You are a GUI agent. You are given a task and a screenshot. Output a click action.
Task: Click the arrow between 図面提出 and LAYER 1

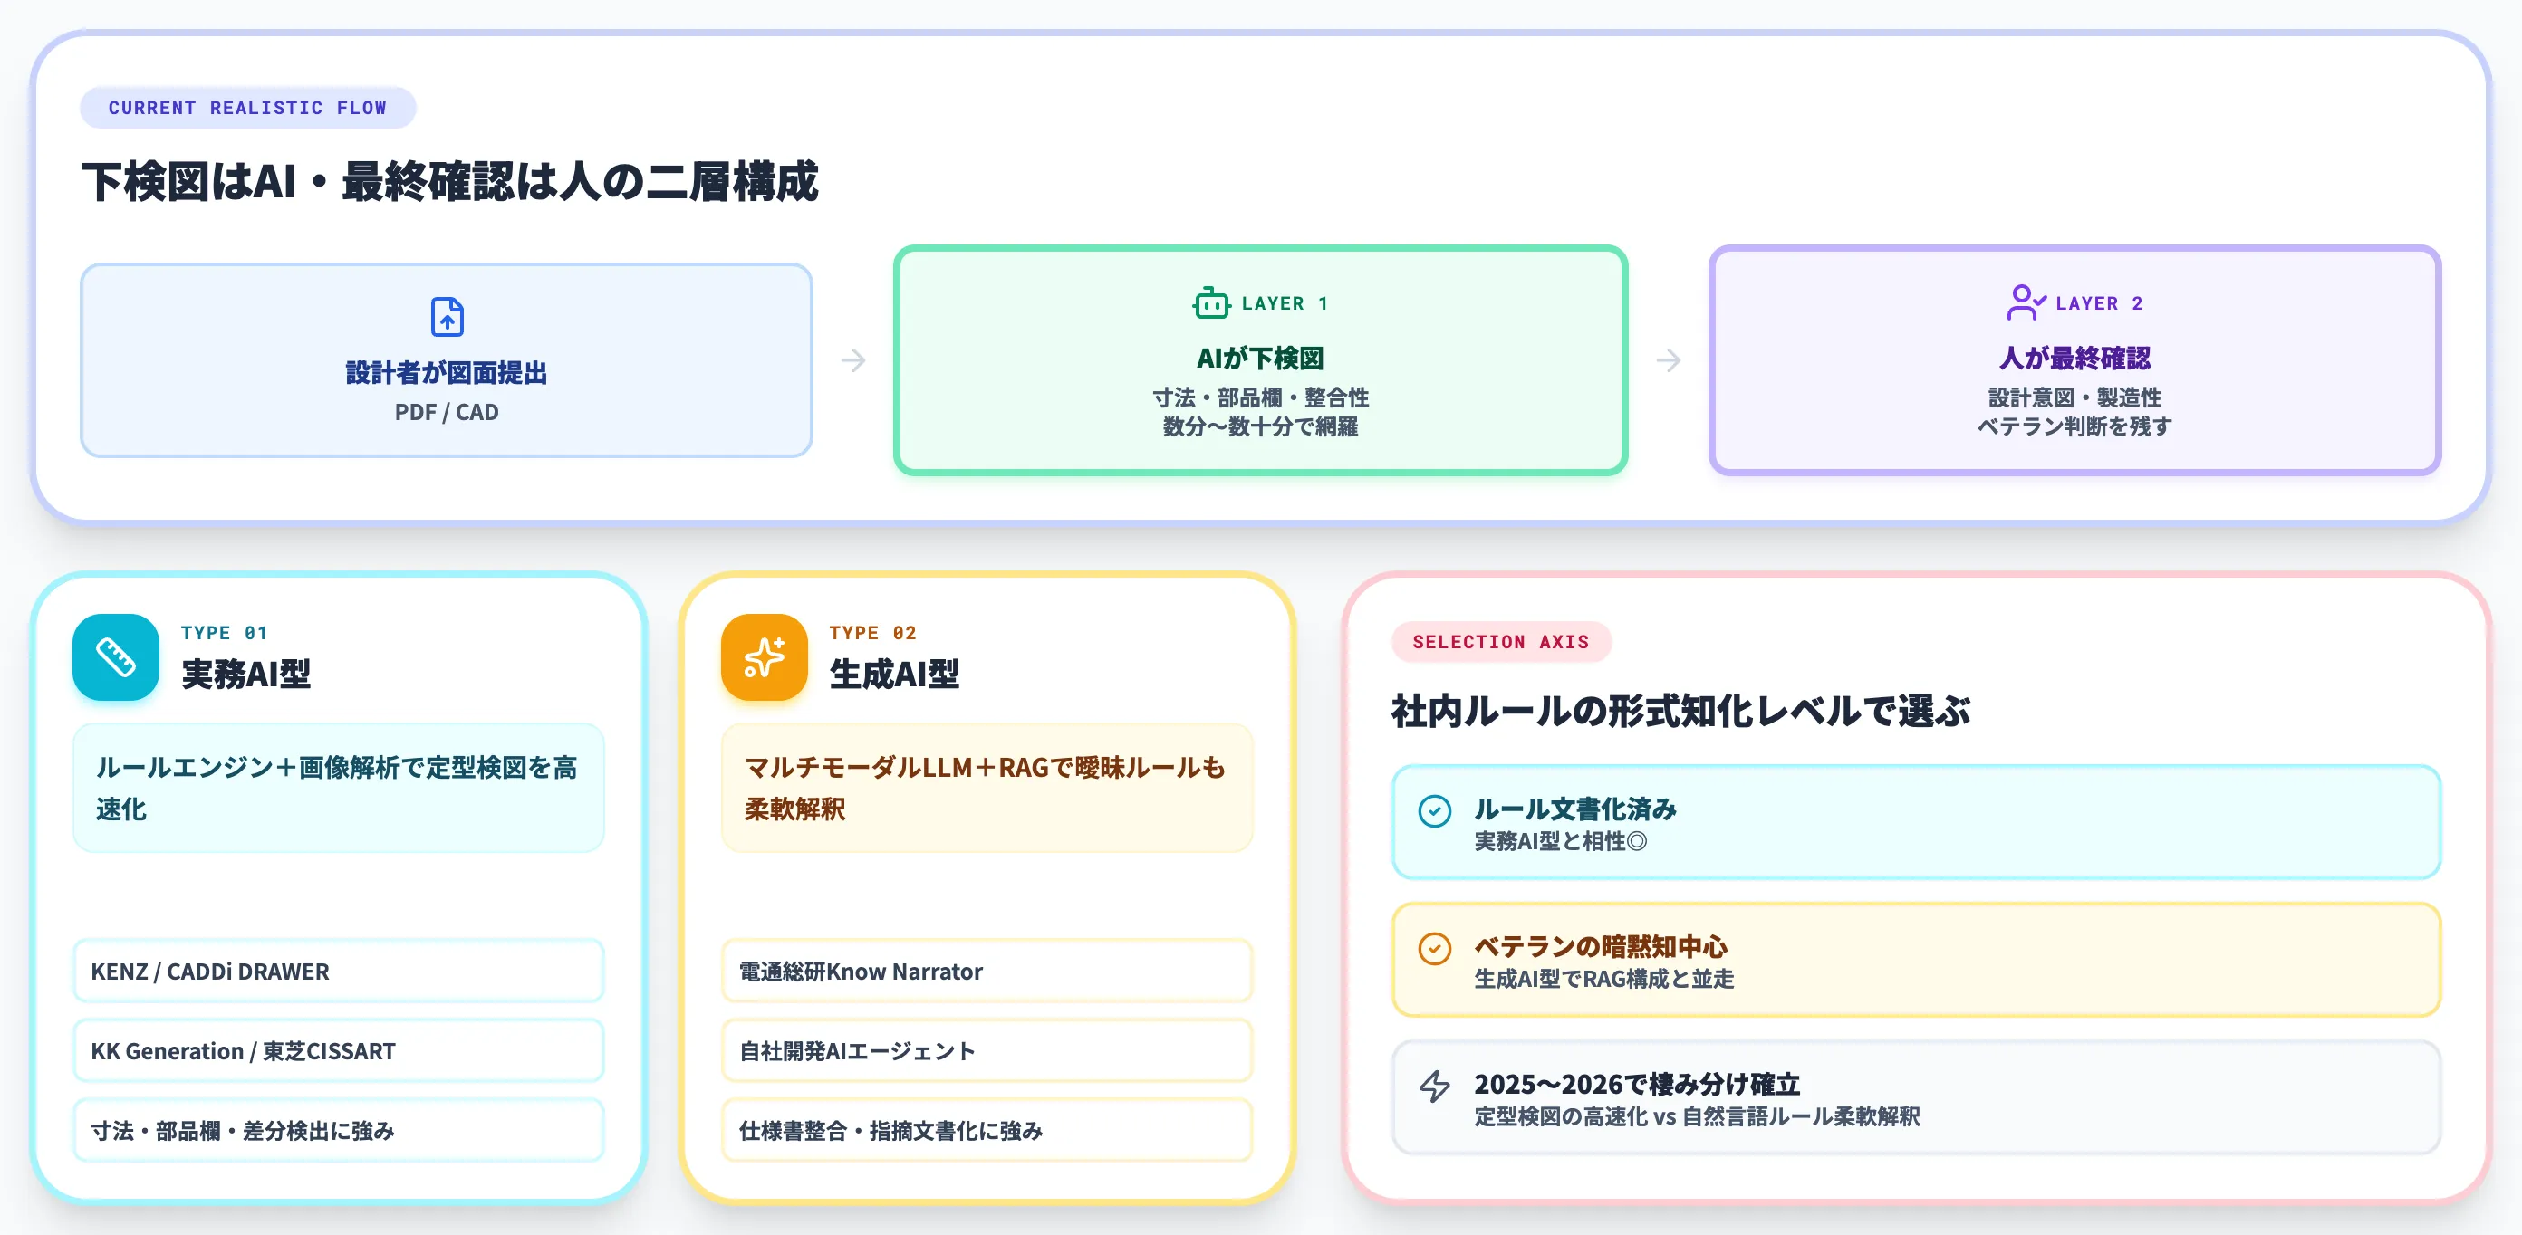coord(852,360)
